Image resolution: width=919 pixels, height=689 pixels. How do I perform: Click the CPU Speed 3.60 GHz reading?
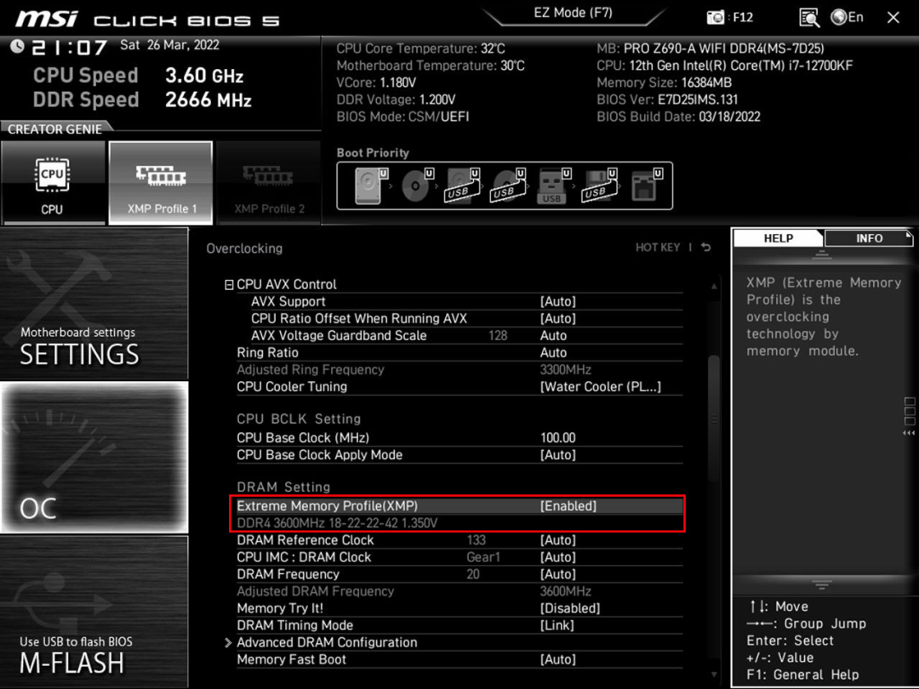pos(138,75)
